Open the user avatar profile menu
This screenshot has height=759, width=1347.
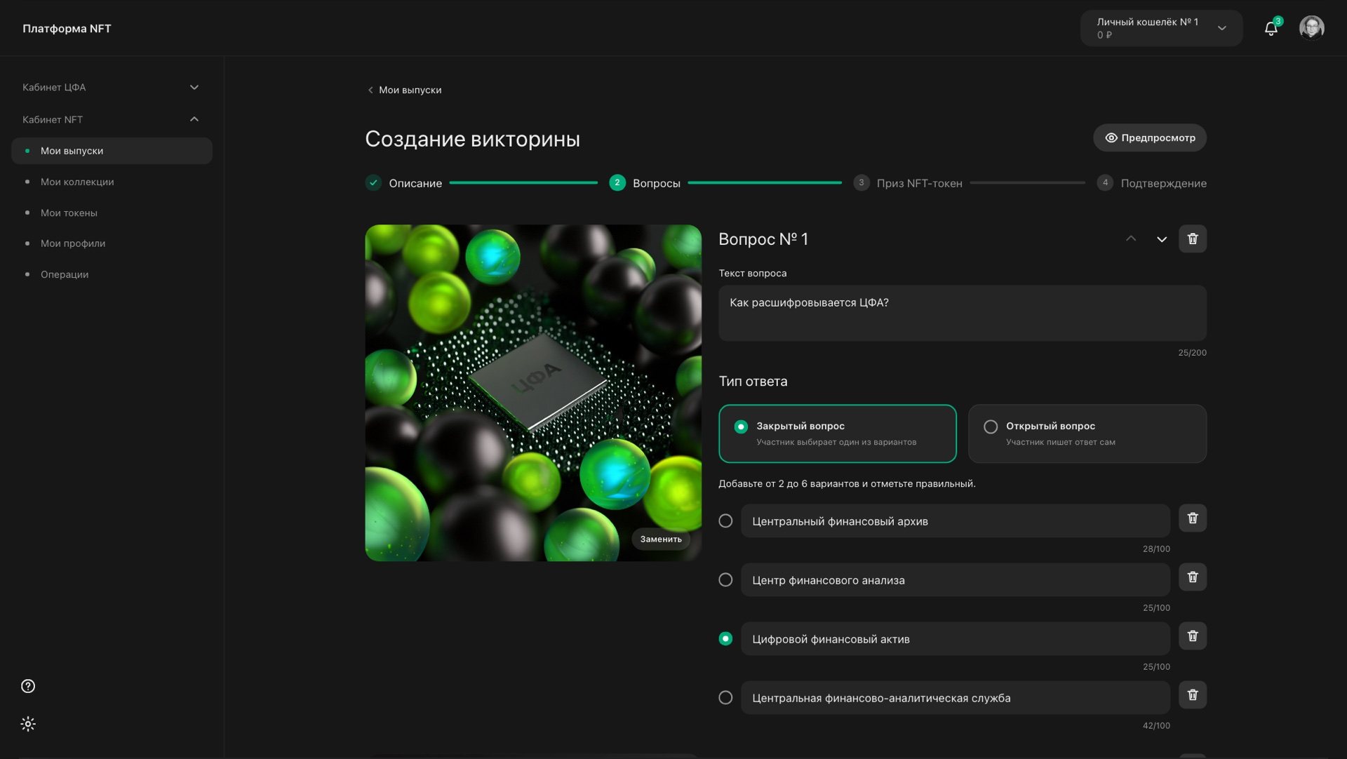point(1311,28)
